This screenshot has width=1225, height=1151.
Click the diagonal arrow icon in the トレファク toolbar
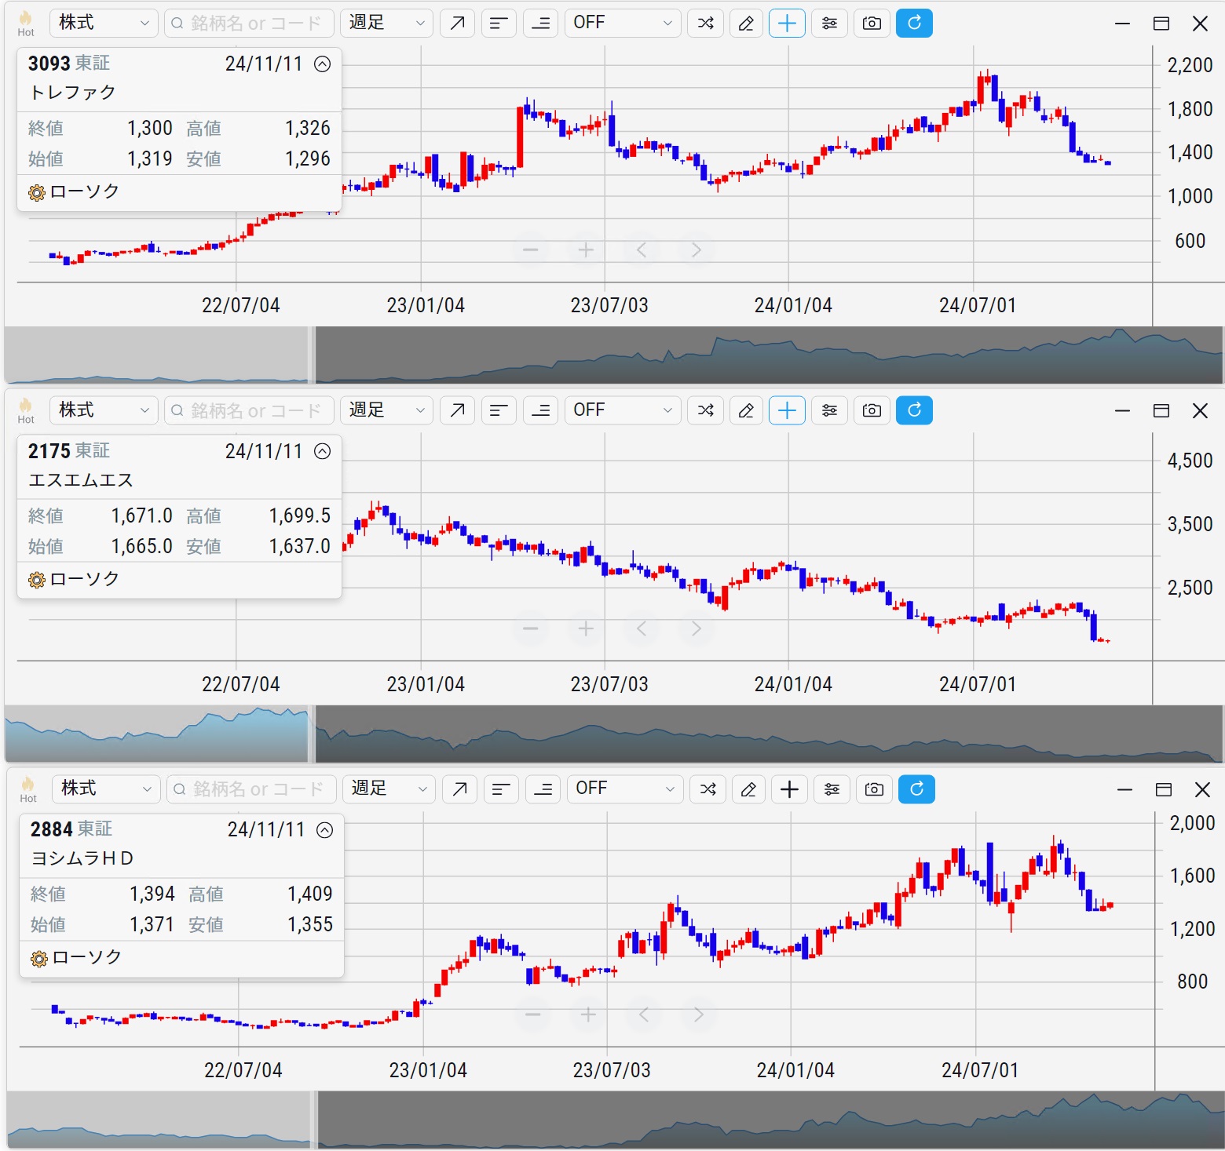(457, 23)
